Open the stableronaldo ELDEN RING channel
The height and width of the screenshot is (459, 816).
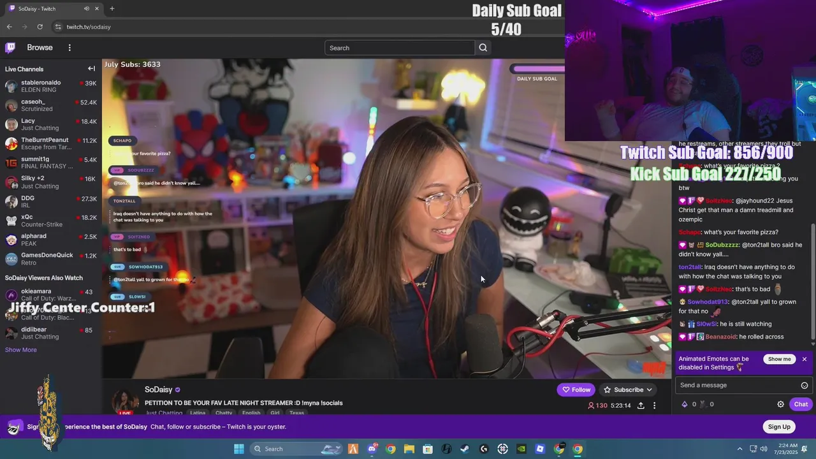pos(51,86)
